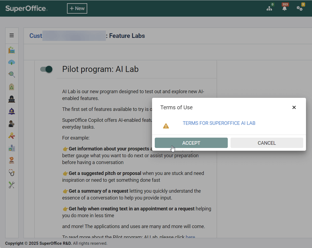
Task: Click the hacker with laptop sidebar icon
Action: click(x=11, y=99)
